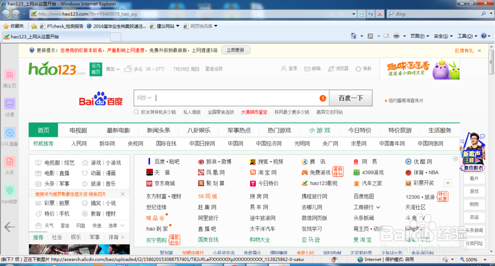495x266 pixels.
Task: Click the 立即更新 update button
Action: [x=236, y=50]
